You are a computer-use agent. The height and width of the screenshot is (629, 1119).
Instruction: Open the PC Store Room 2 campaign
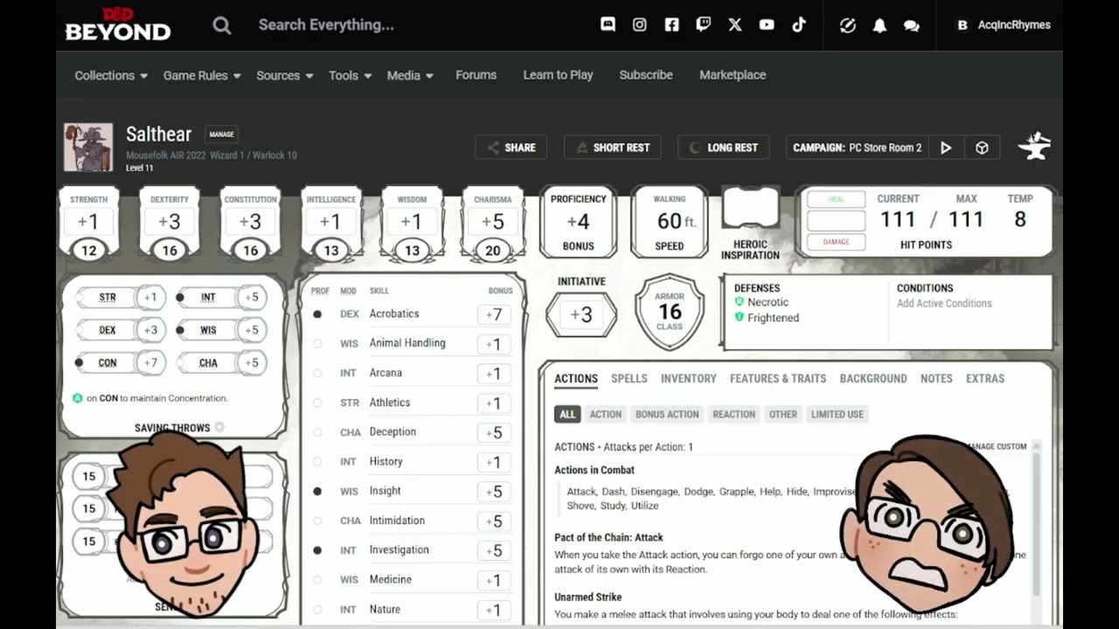tap(858, 148)
